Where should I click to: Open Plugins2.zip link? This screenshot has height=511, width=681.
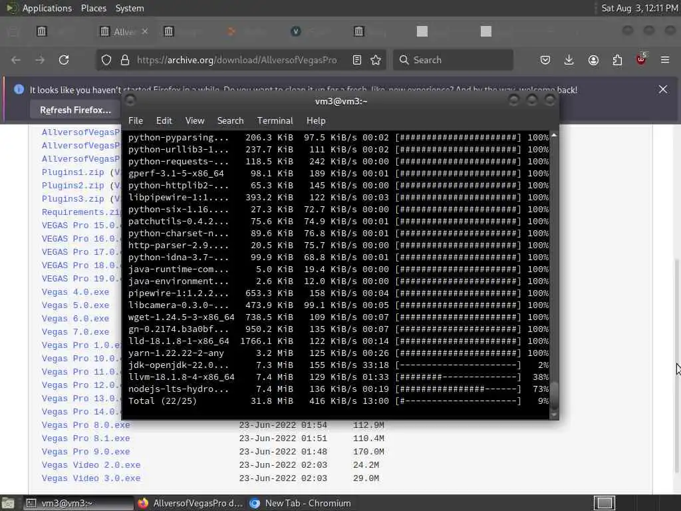tap(73, 186)
